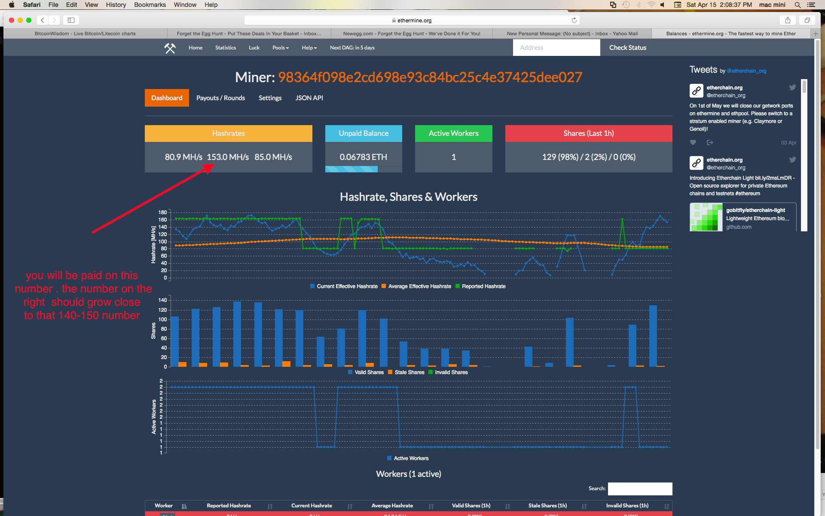
Task: Share the first etherchain tweet
Action: click(x=710, y=142)
